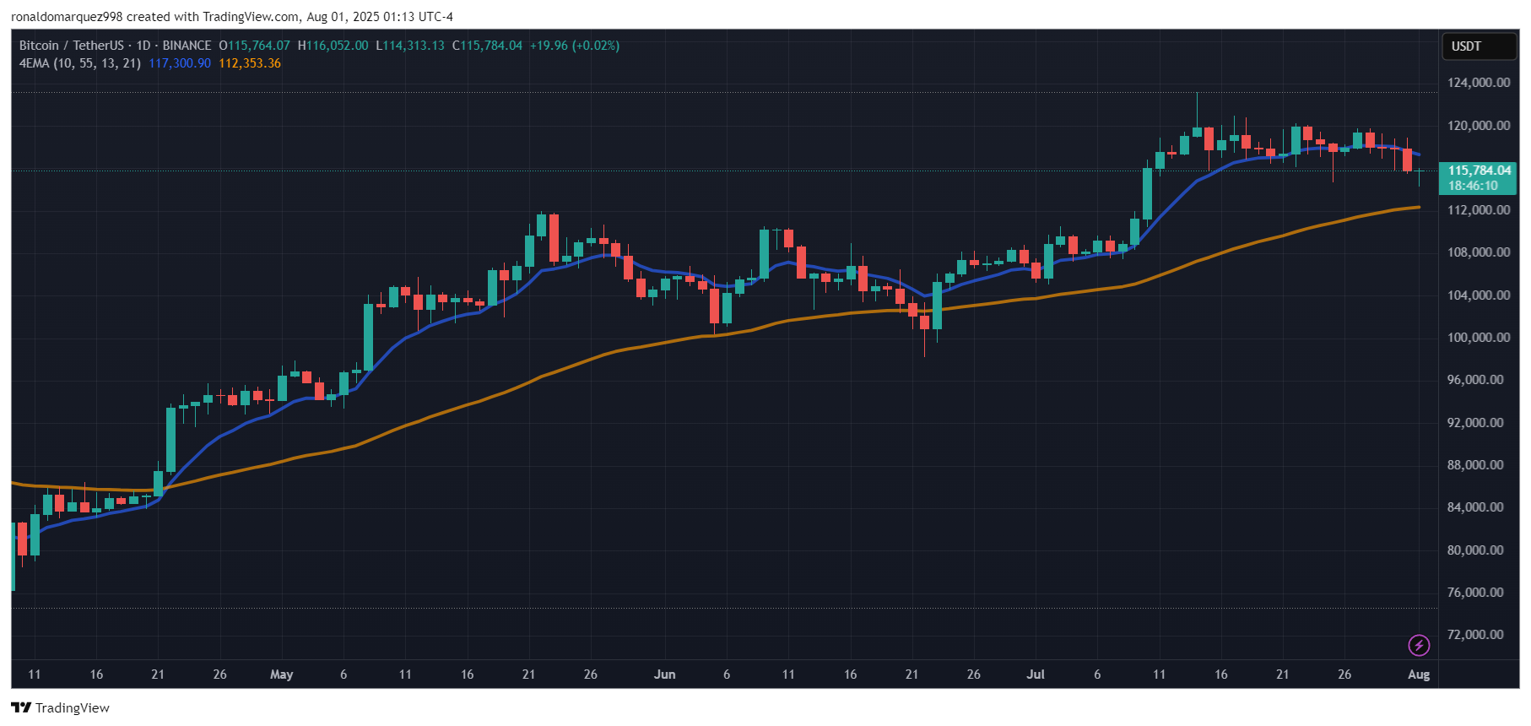Click the 4EMA (10, 55, 13, 21) indicator label

click(x=80, y=63)
